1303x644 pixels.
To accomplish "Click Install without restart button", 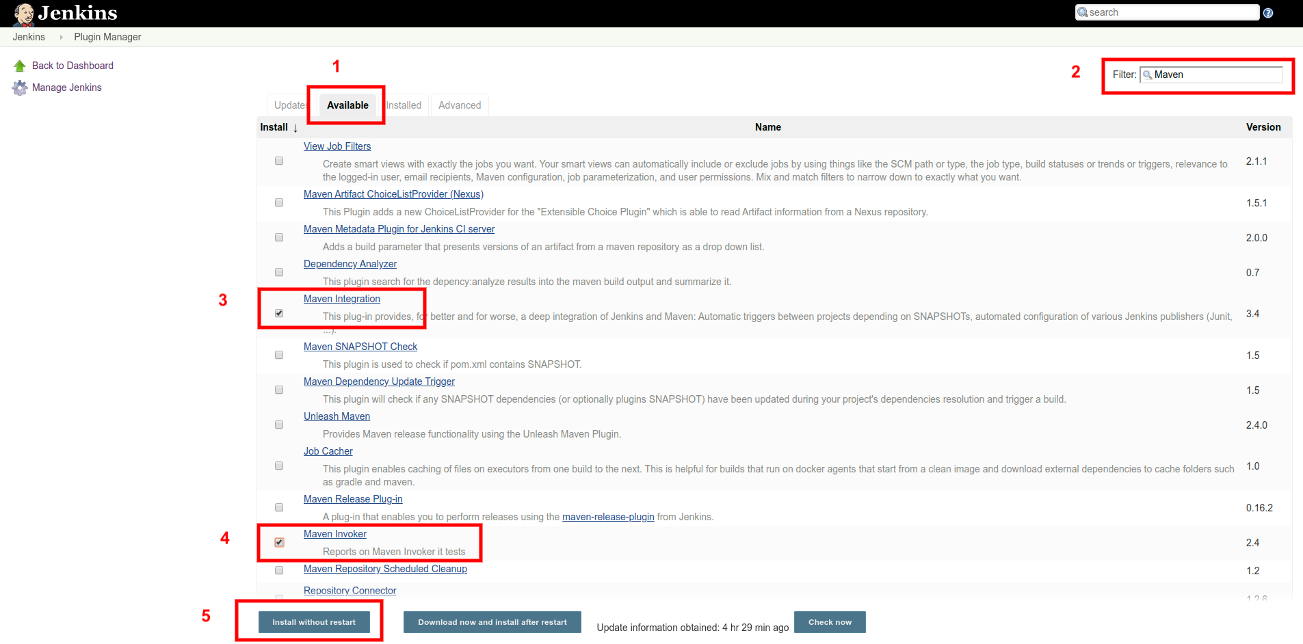I will click(314, 622).
